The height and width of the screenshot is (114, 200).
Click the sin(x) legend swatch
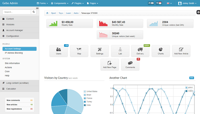[x=186, y=87]
